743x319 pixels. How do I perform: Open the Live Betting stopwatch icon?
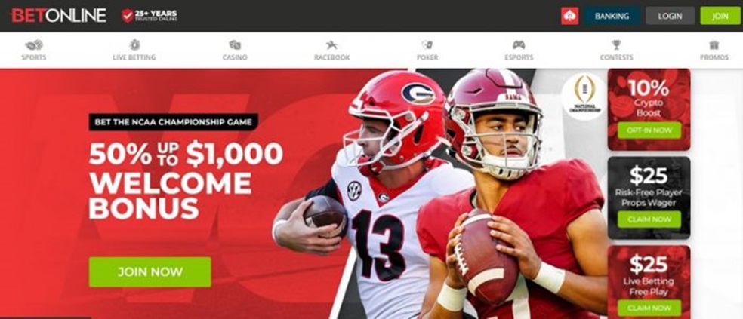(134, 45)
